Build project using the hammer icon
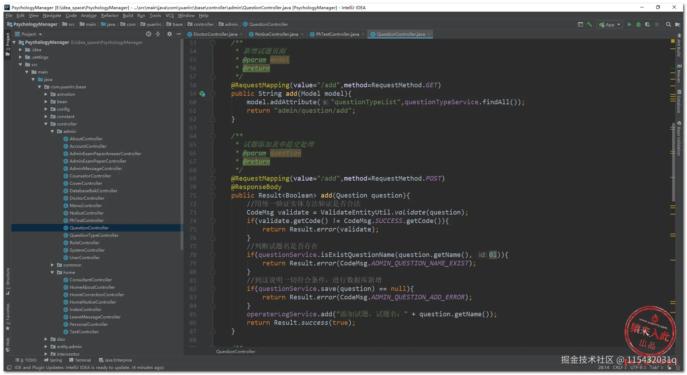687x375 pixels. coord(589,24)
